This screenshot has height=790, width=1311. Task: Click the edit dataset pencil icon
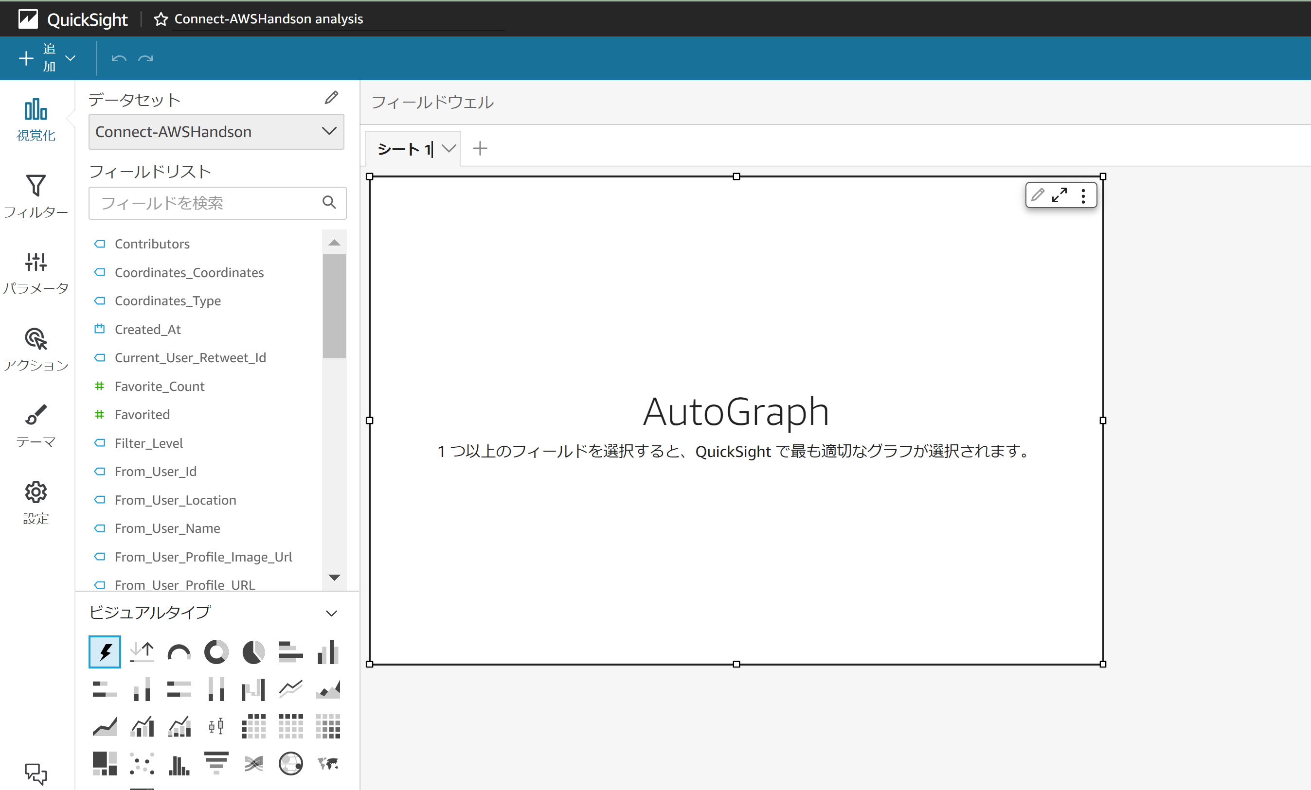point(331,98)
